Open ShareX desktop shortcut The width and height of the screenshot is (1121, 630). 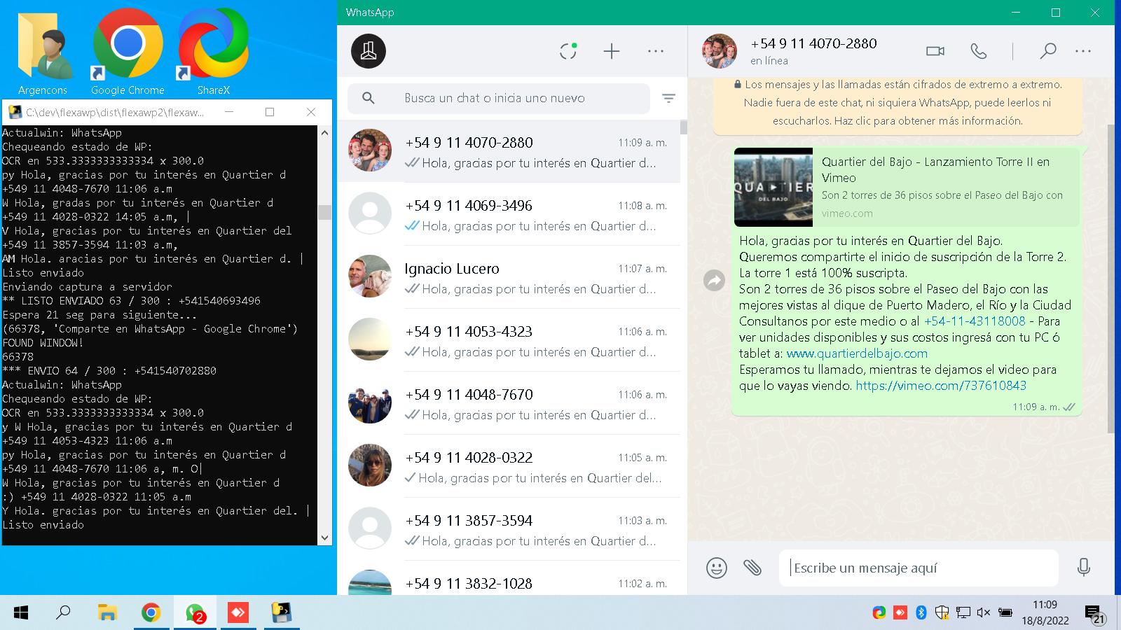tap(213, 52)
